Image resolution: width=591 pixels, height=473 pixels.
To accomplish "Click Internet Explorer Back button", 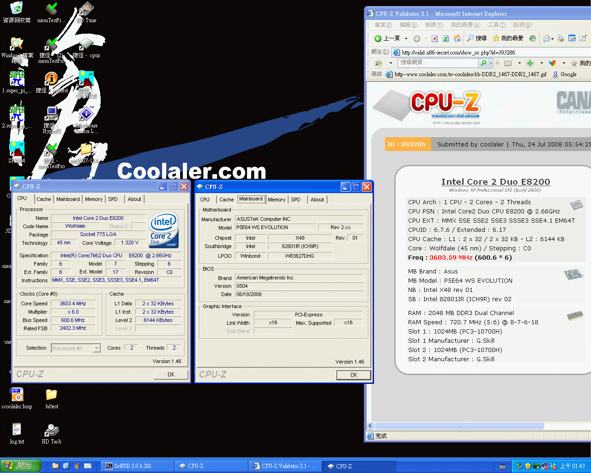I will click(x=387, y=38).
